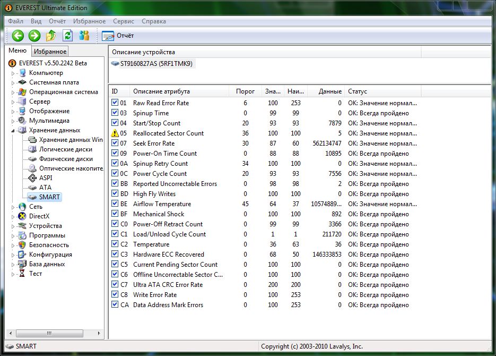Toggle the Spinup Time checkbox
The height and width of the screenshot is (356, 496).
coord(115,113)
